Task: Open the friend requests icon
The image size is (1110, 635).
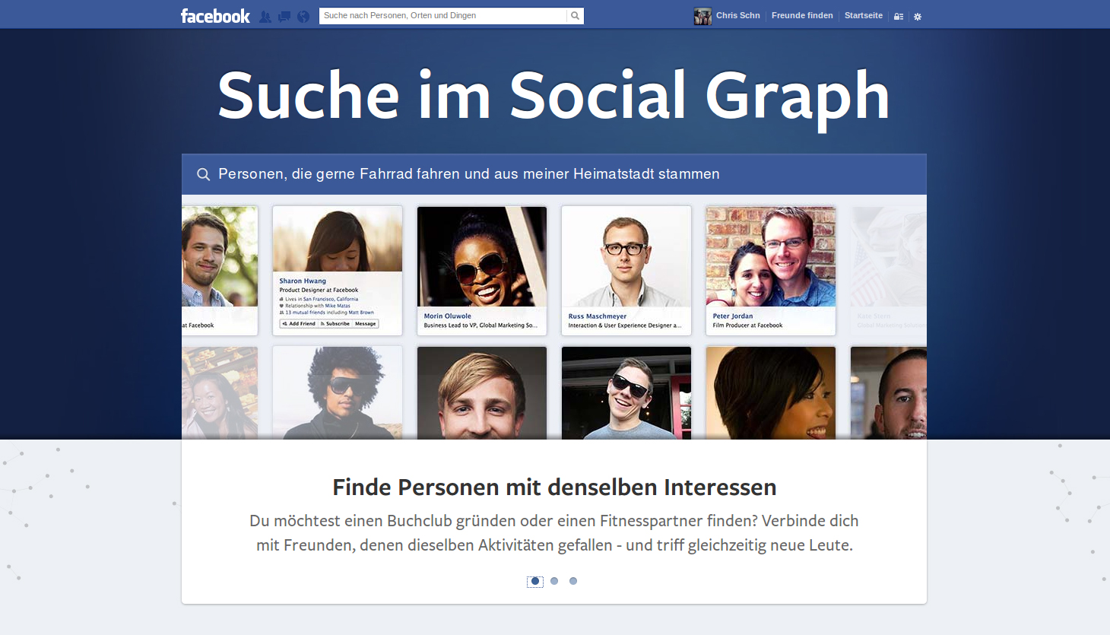Action: pyautogui.click(x=265, y=16)
